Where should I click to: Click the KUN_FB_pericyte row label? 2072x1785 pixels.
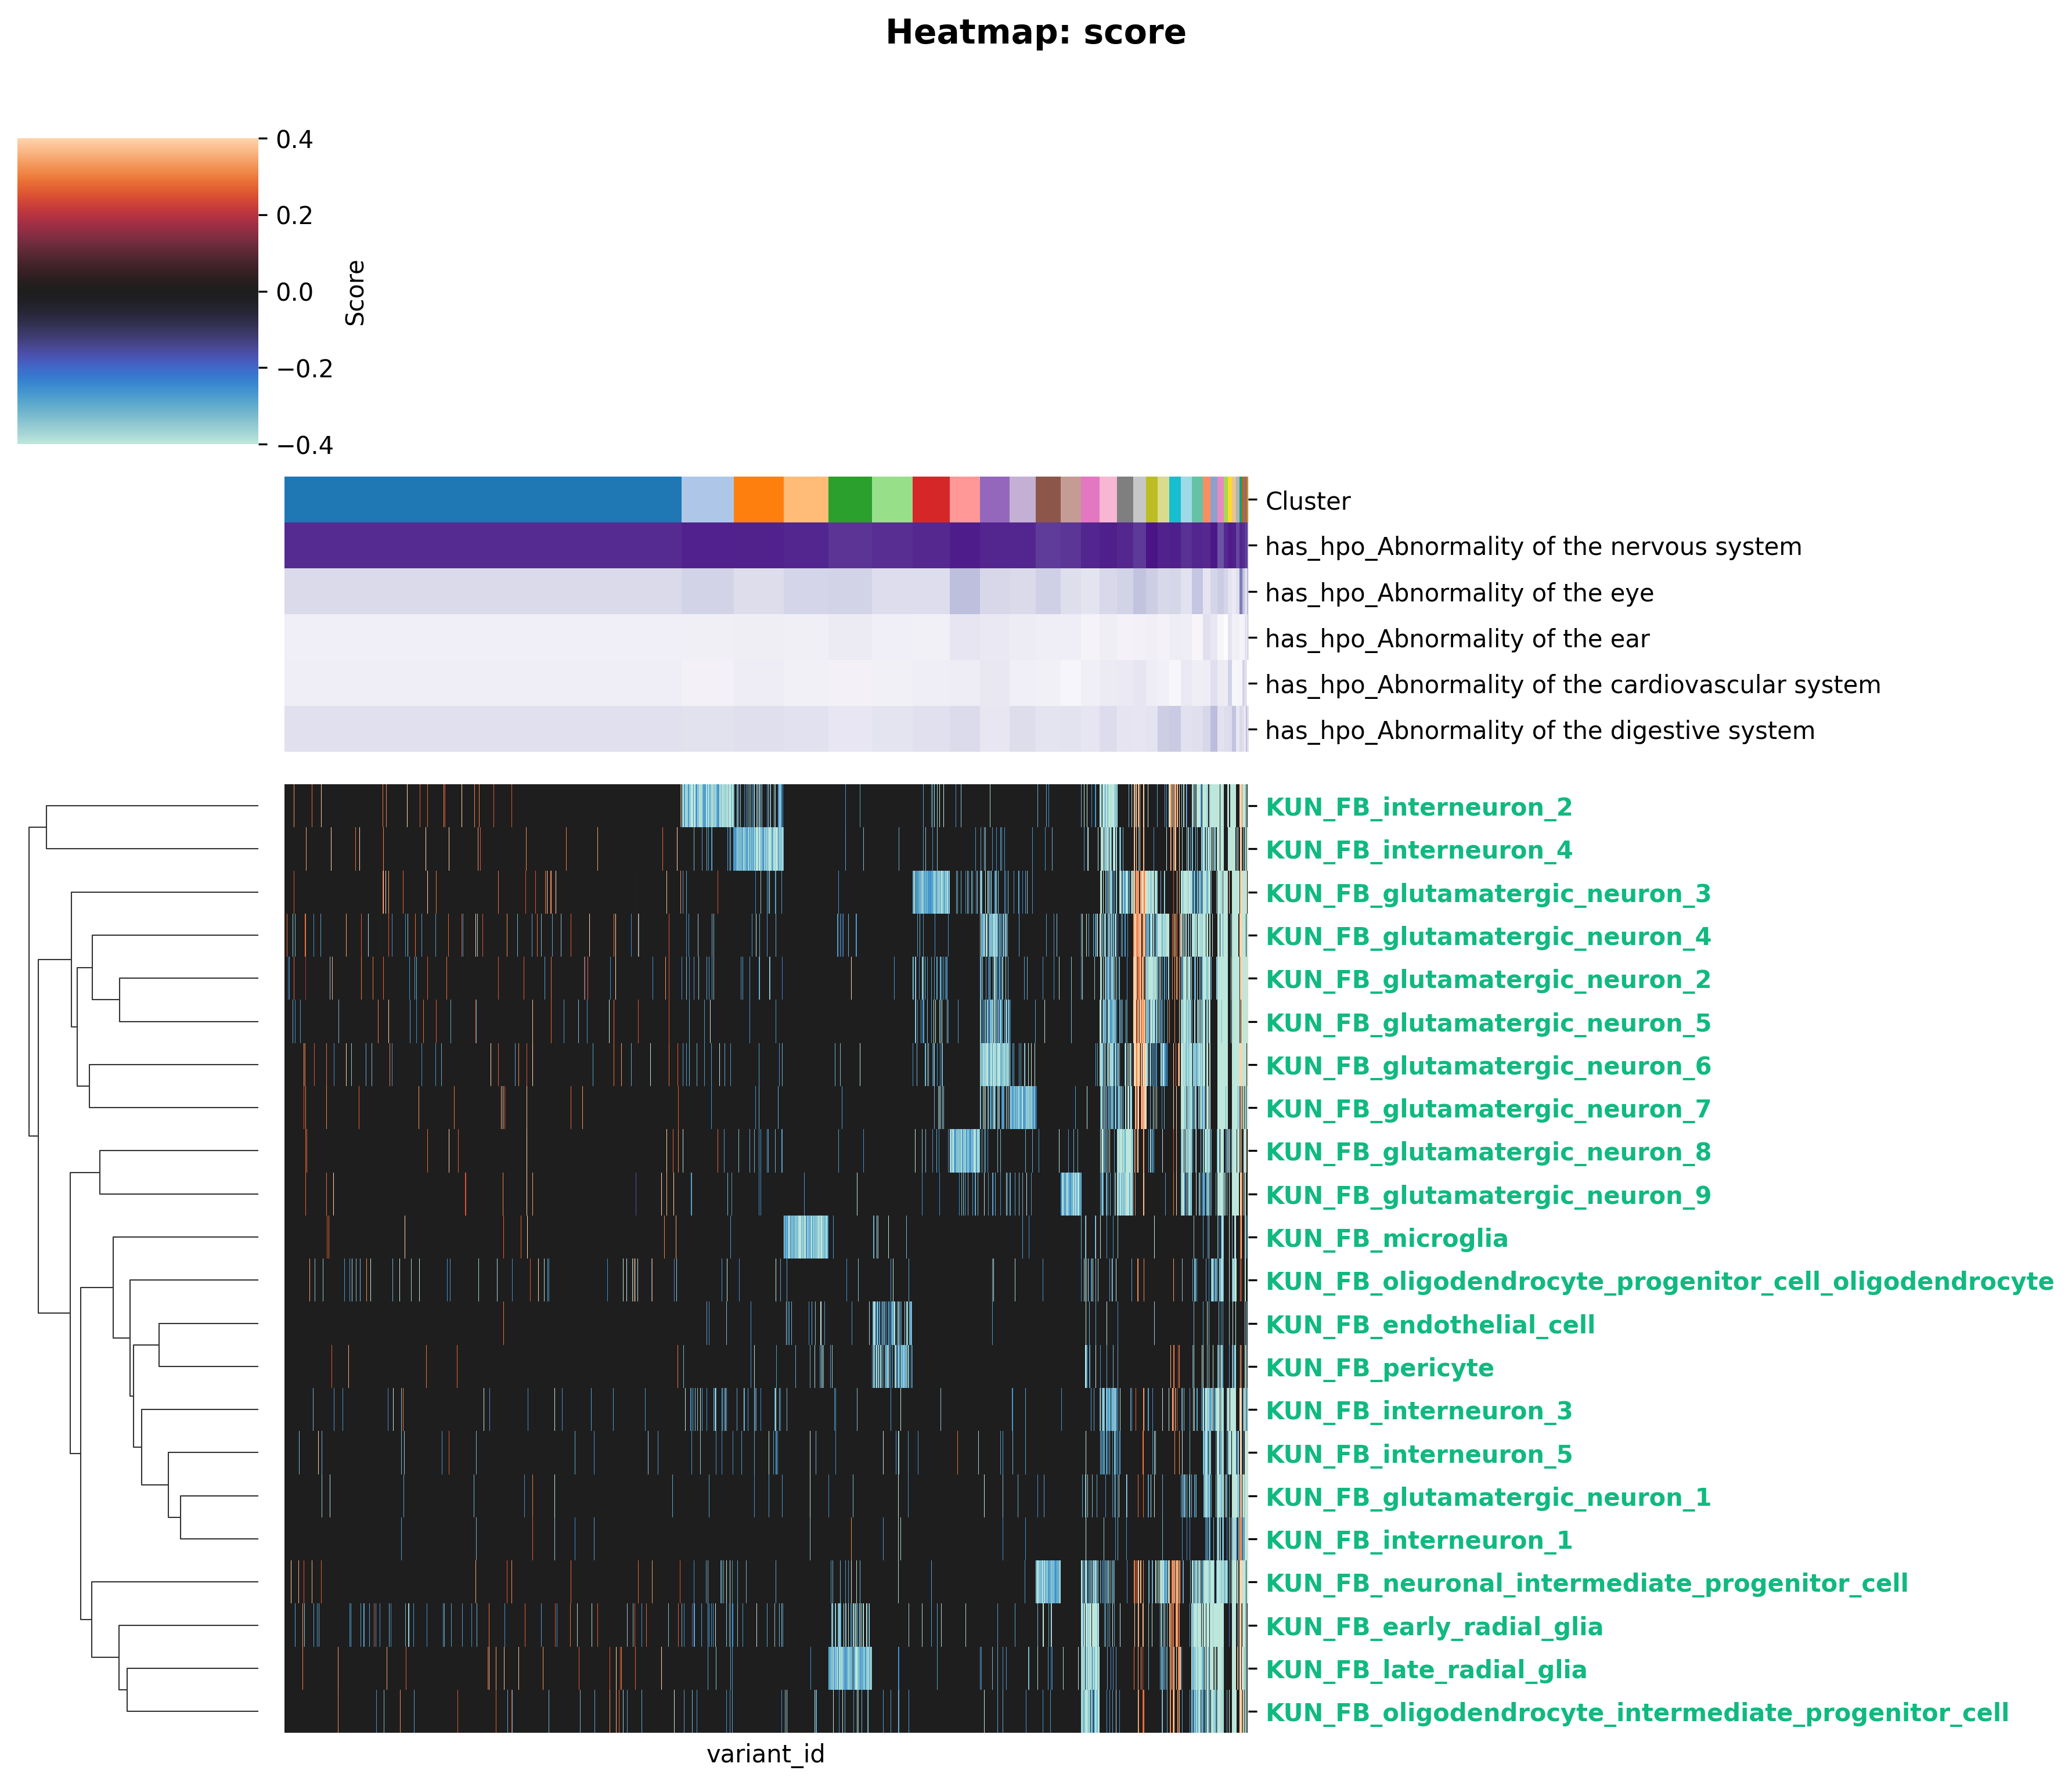[x=1379, y=1367]
